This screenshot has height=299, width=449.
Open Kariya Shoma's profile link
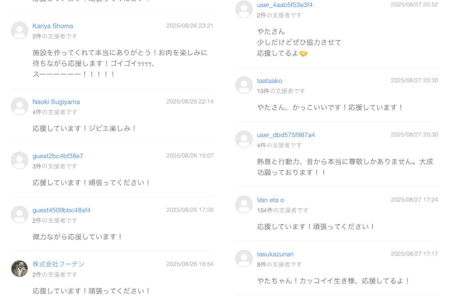point(53,26)
